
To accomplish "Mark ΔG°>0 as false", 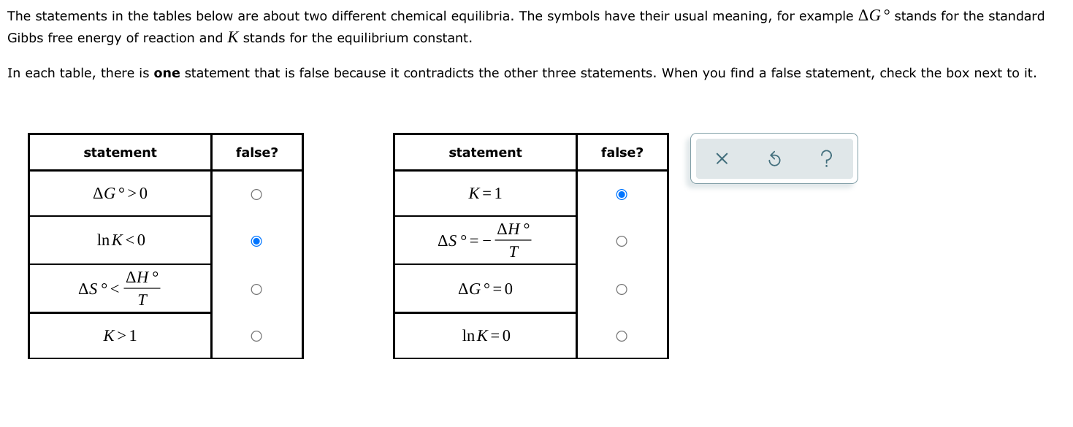I will tap(256, 194).
